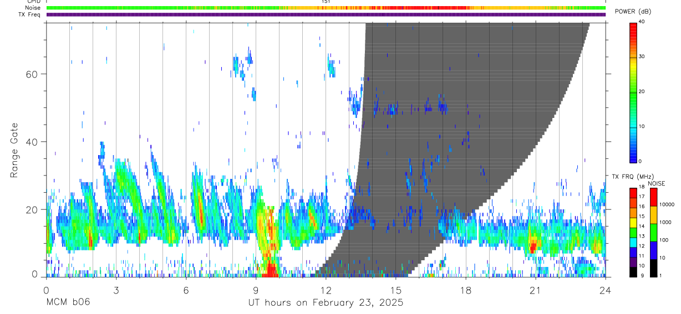681x314 pixels.
Task: Click the red high-power echo near 9.5 UT
Action: [x=271, y=269]
